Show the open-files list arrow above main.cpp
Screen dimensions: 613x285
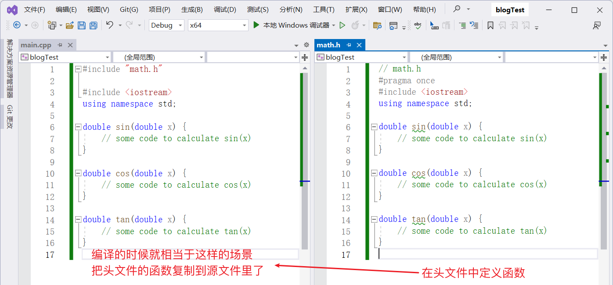[x=296, y=45]
